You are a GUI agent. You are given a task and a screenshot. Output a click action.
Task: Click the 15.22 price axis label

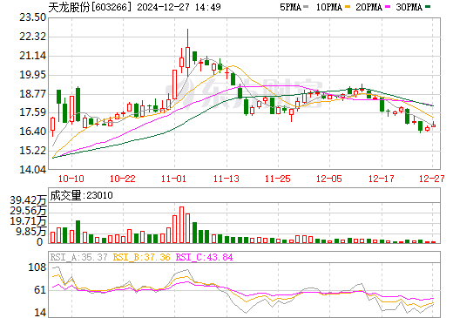point(32,151)
